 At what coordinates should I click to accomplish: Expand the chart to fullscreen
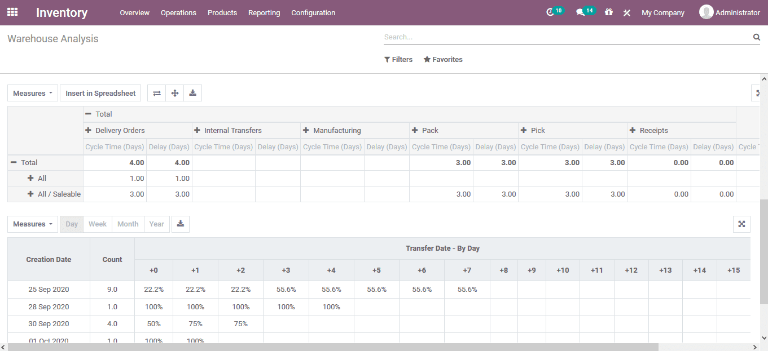tap(741, 224)
